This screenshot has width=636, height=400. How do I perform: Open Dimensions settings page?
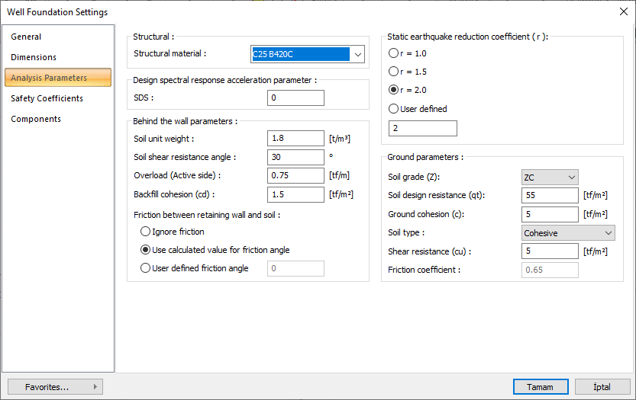34,57
